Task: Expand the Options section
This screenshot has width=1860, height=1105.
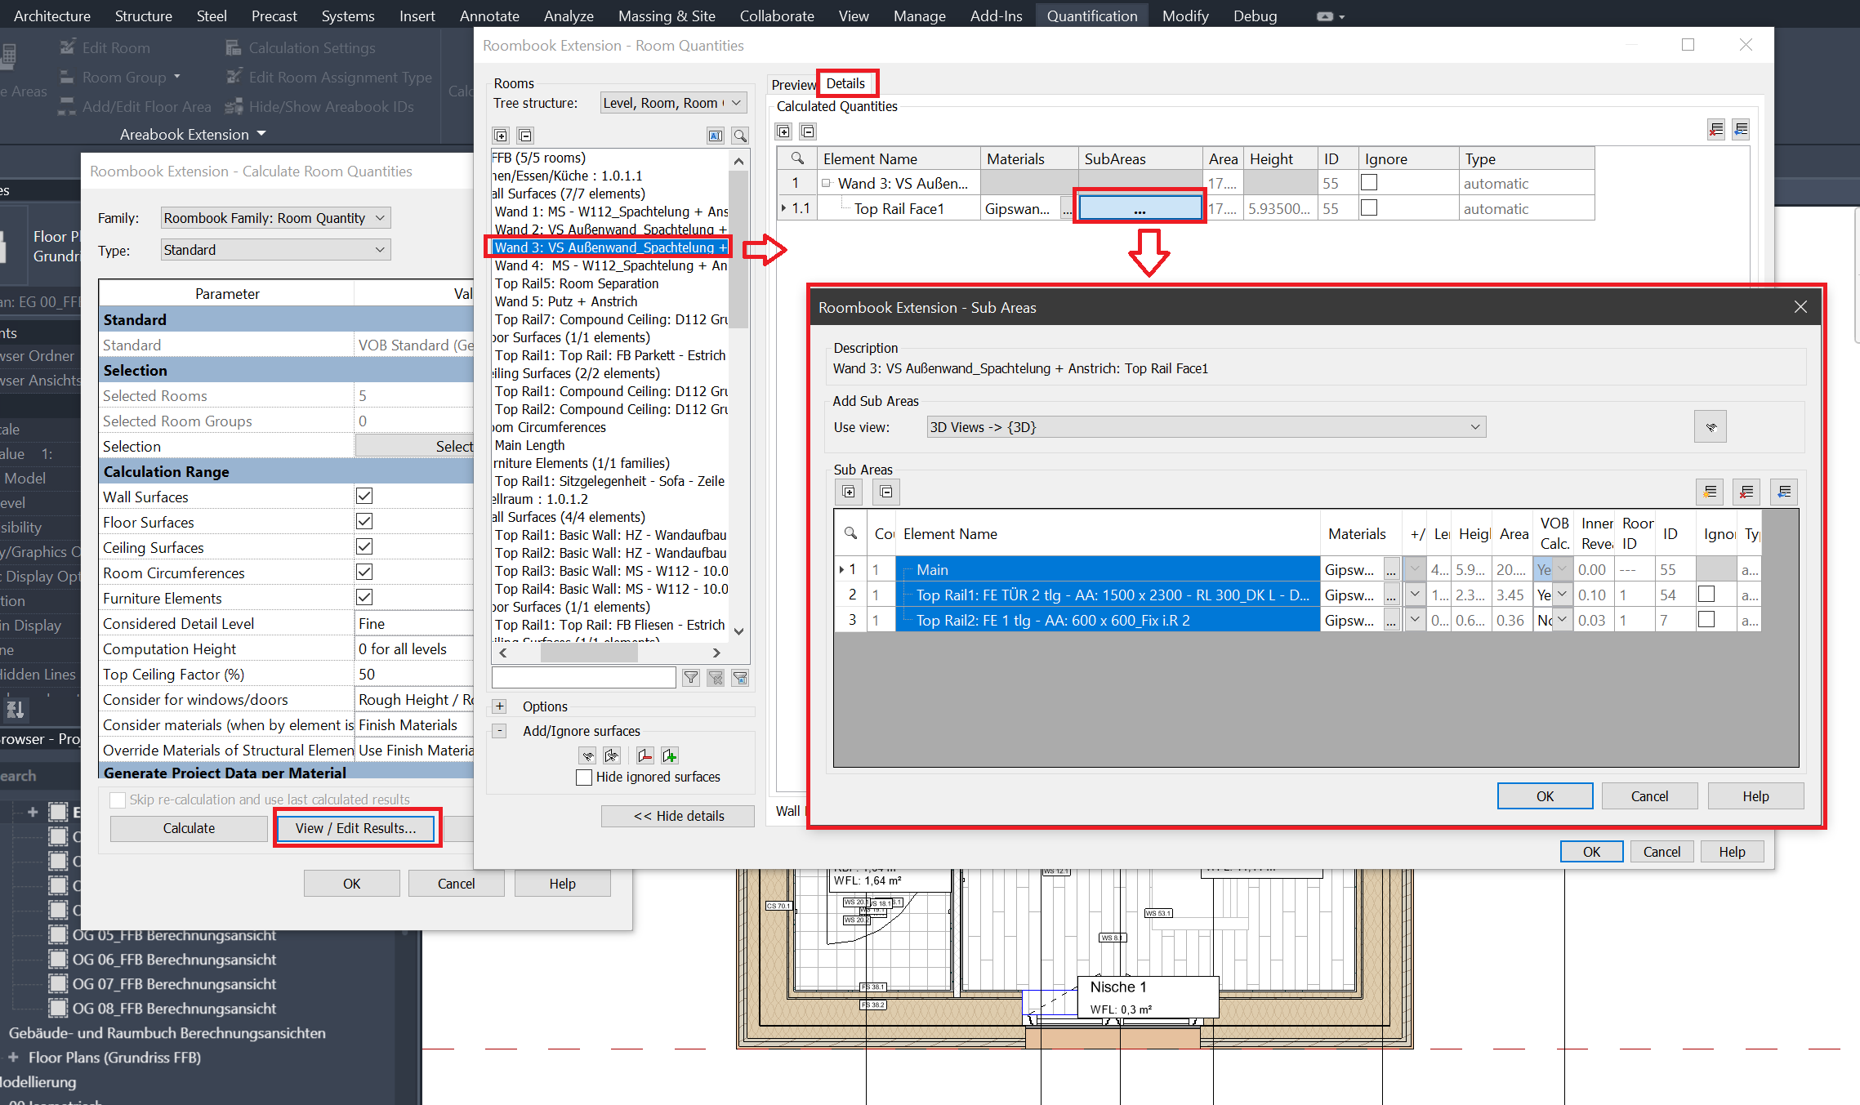Action: click(500, 706)
